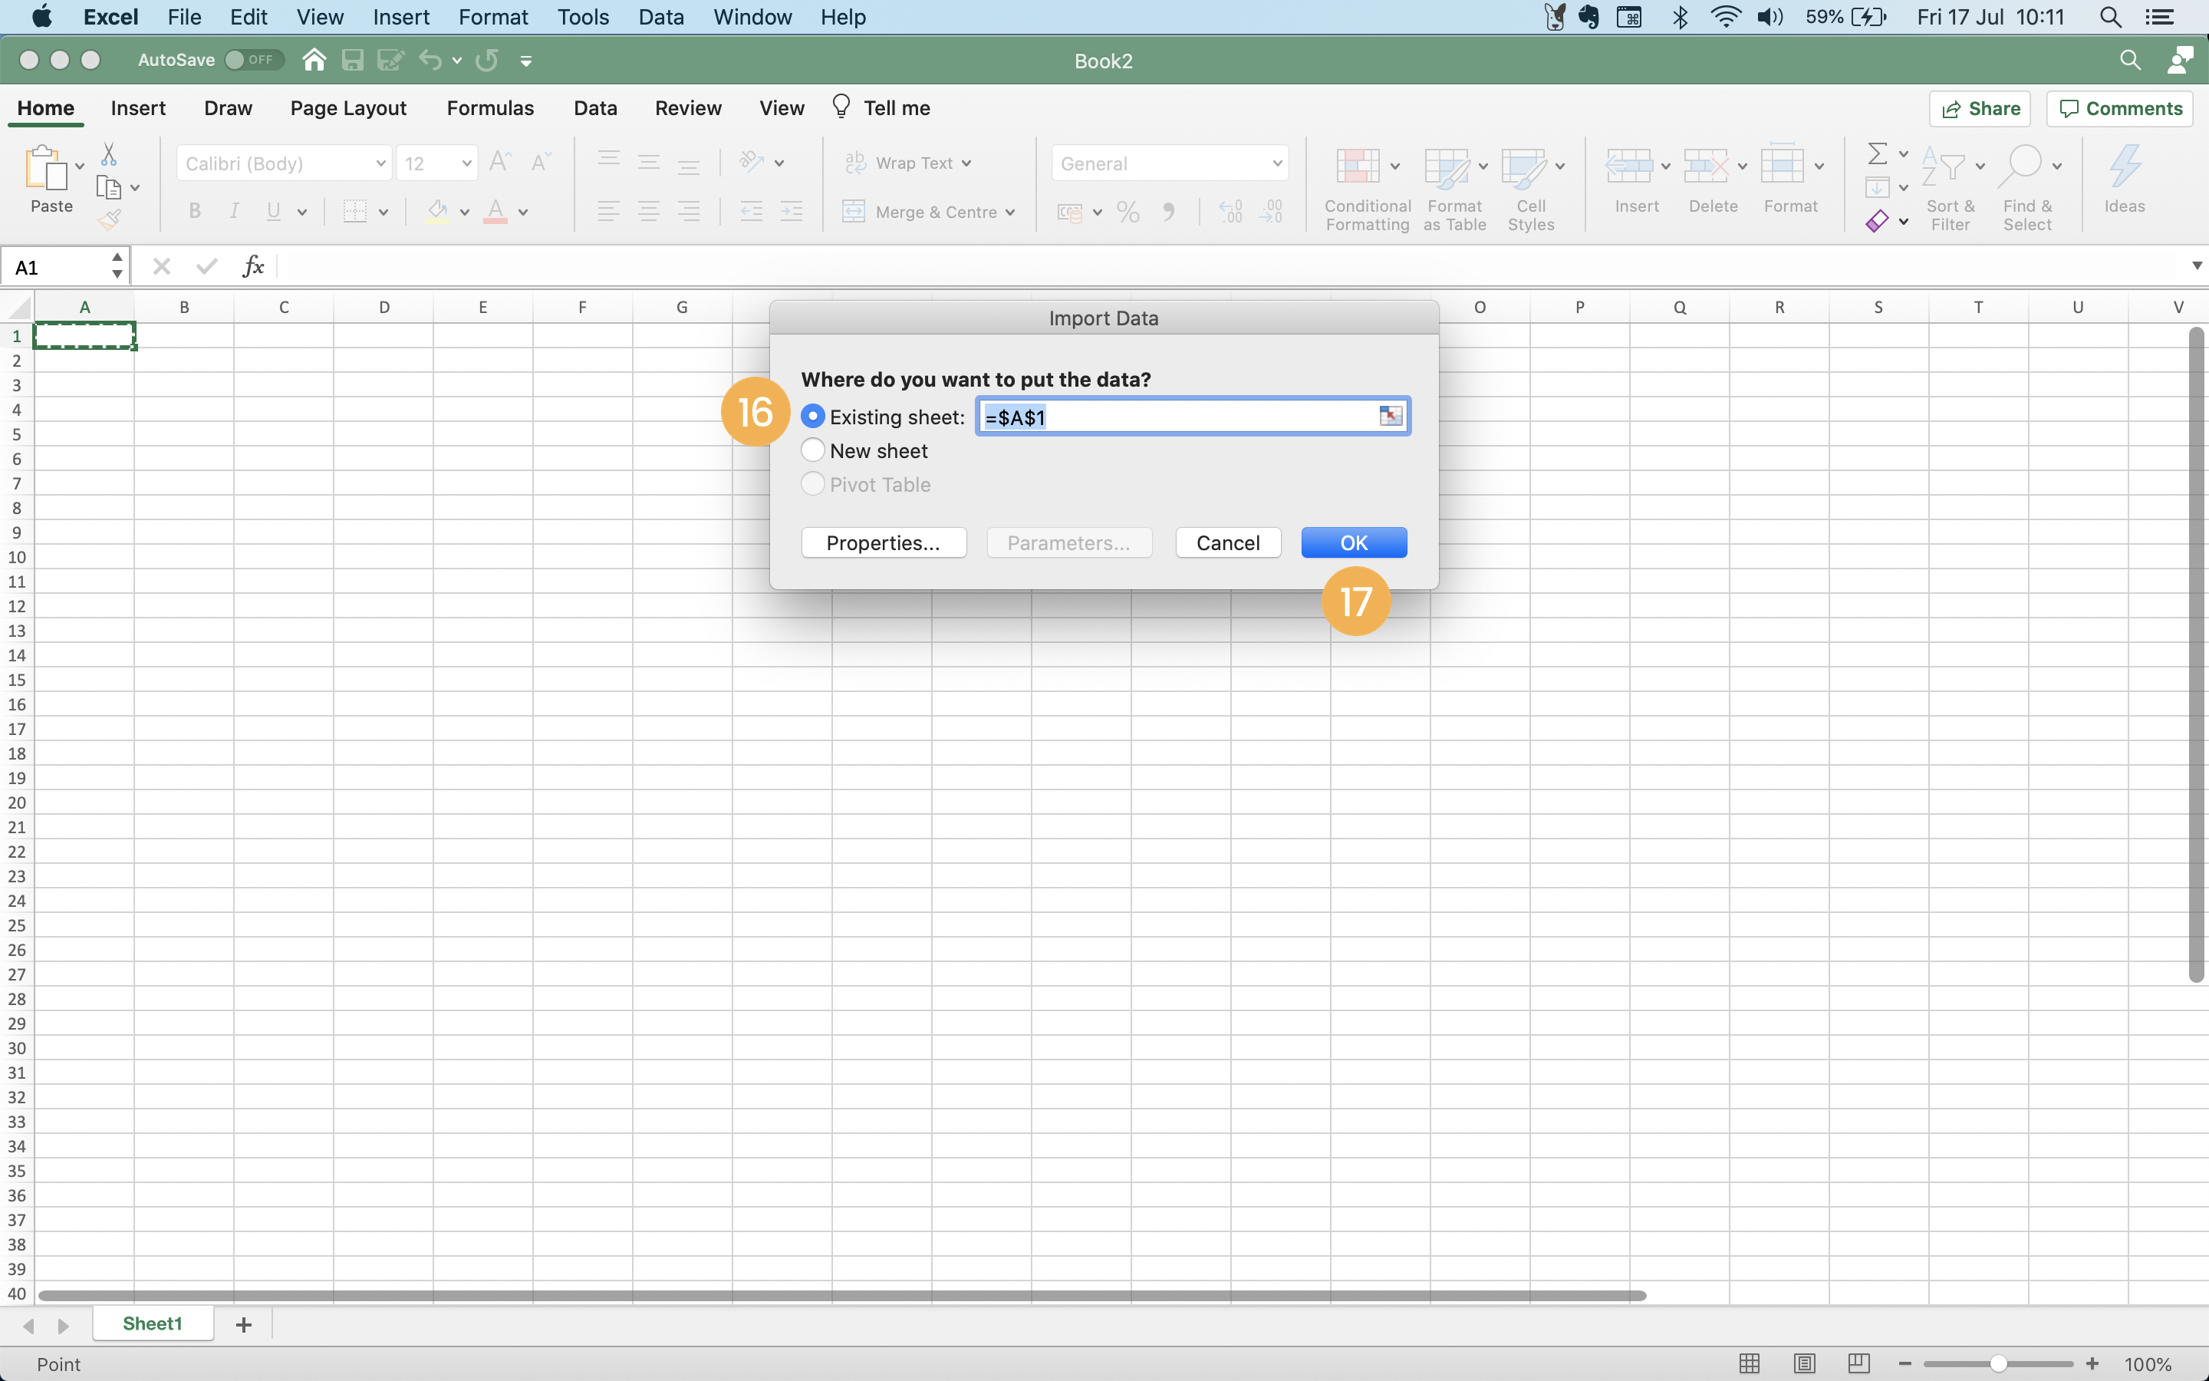The image size is (2209, 1381).
Task: Click the Share button
Action: pyautogui.click(x=1980, y=109)
